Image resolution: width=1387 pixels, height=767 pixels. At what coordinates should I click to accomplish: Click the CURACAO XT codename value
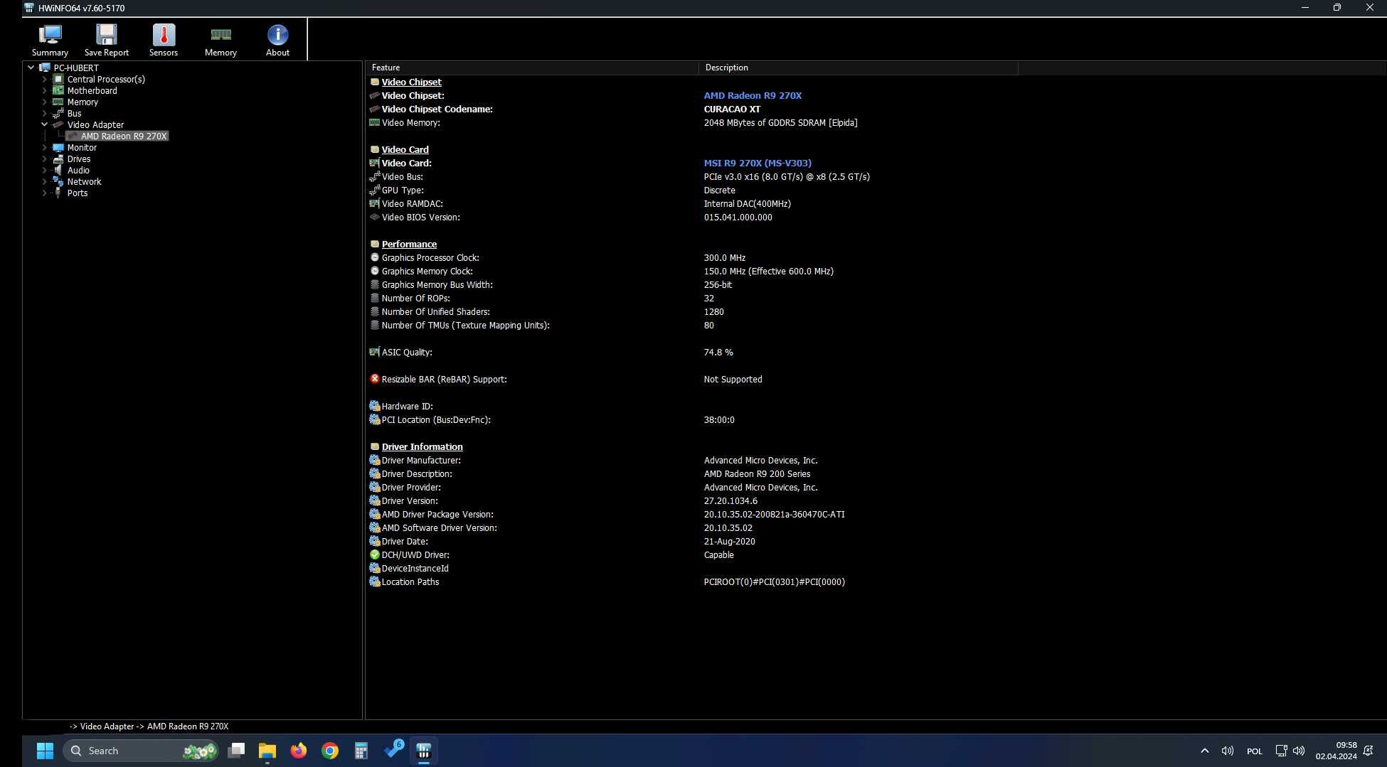[x=732, y=109]
